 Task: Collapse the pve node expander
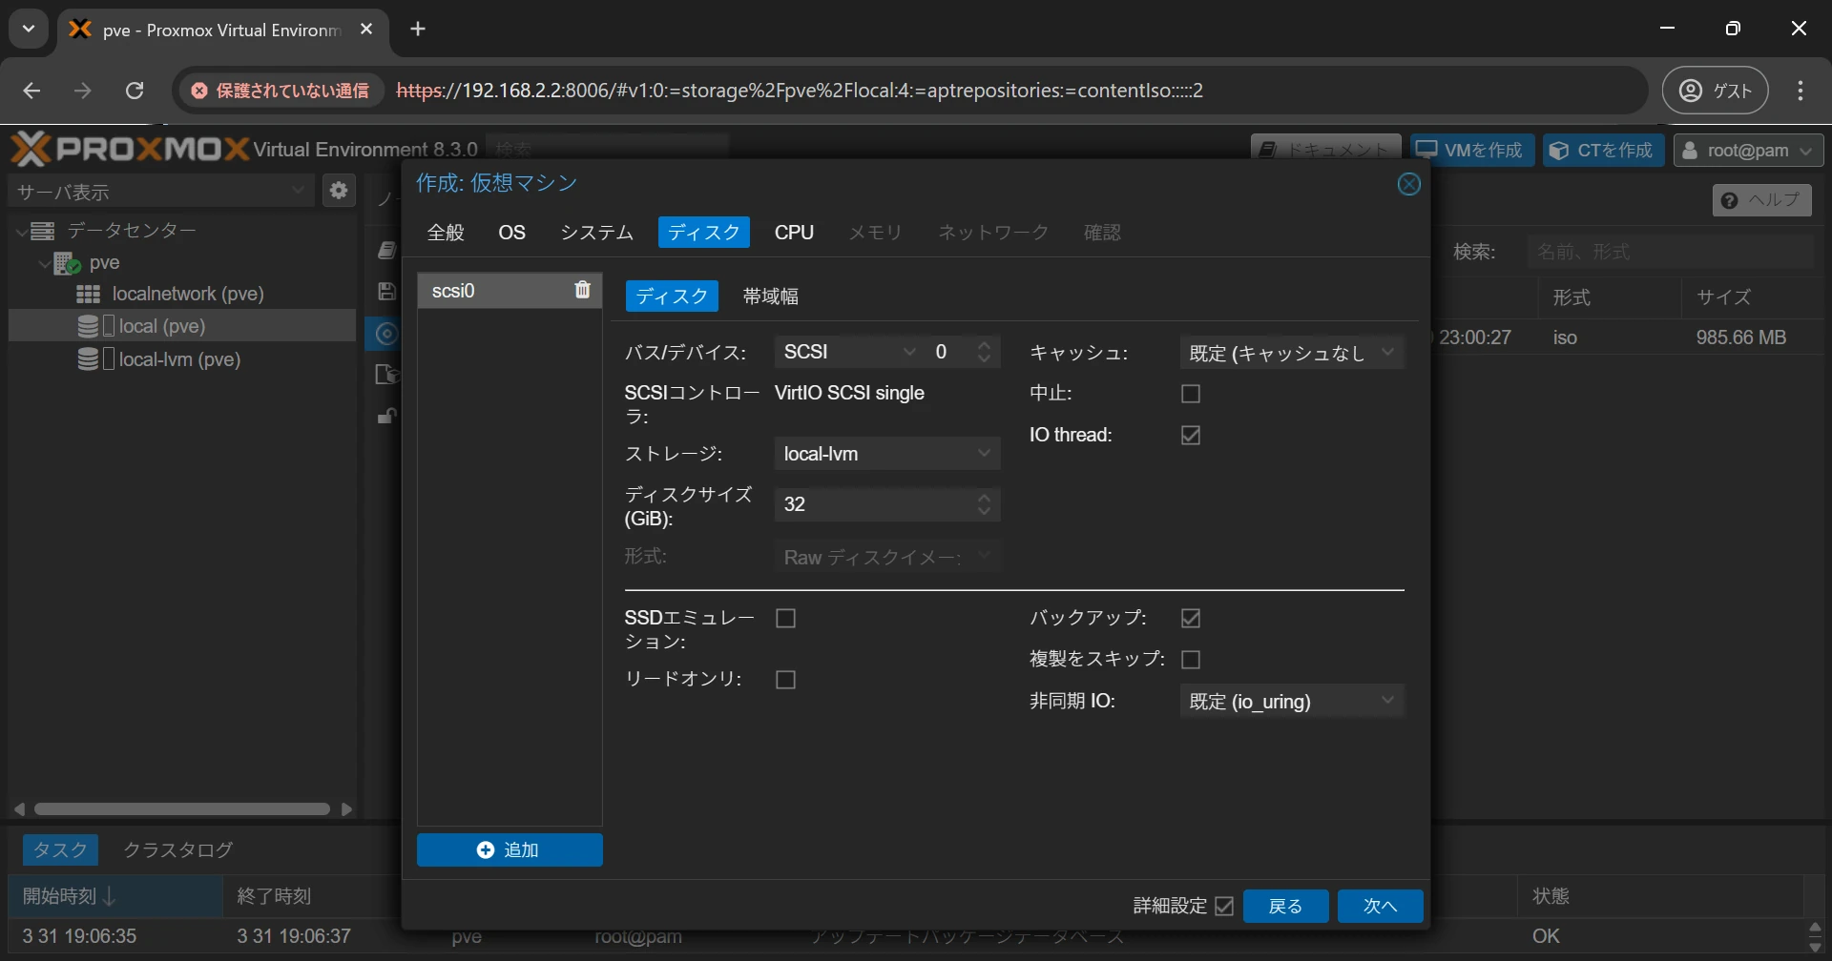[44, 263]
